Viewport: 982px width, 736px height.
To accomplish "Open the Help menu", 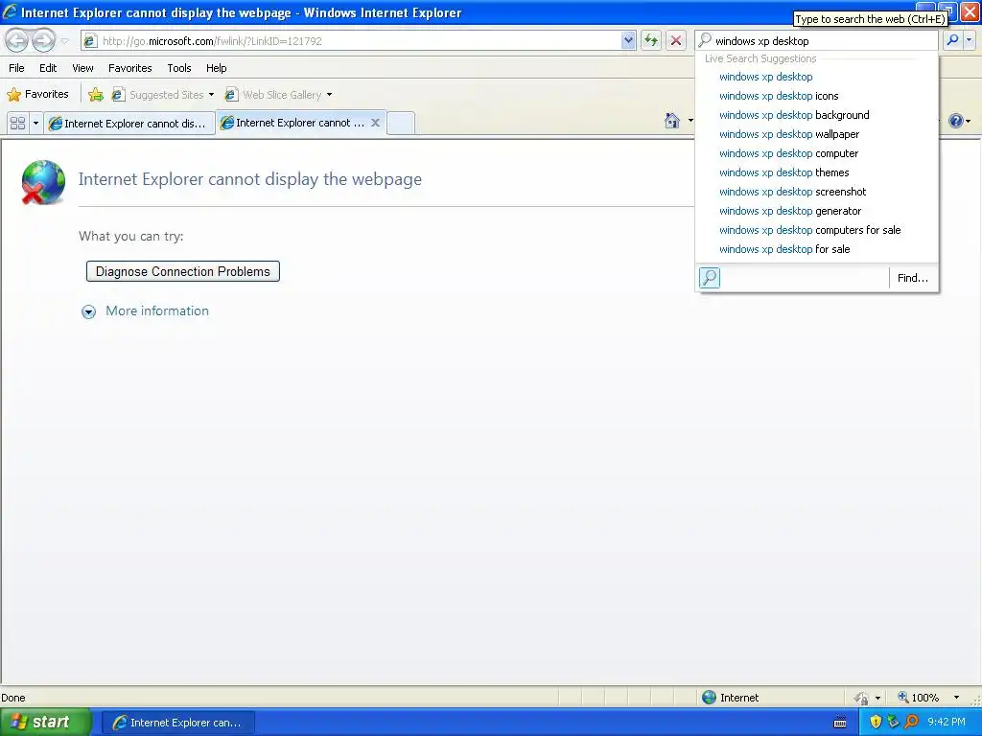I will pos(216,68).
